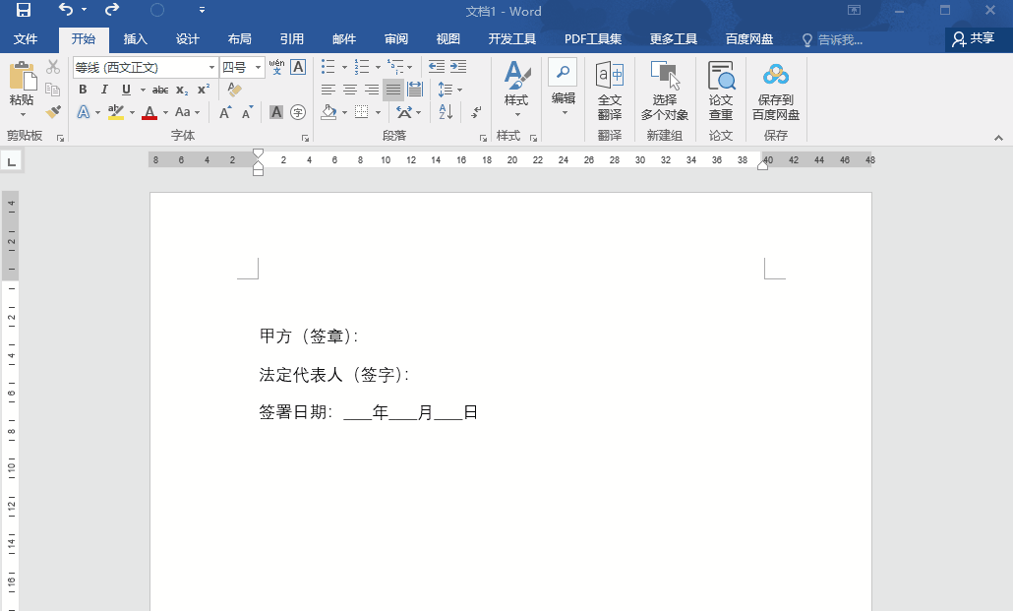Viewport: 1013px width, 611px height.
Task: Select the Format Painter brush
Action: coord(53,111)
